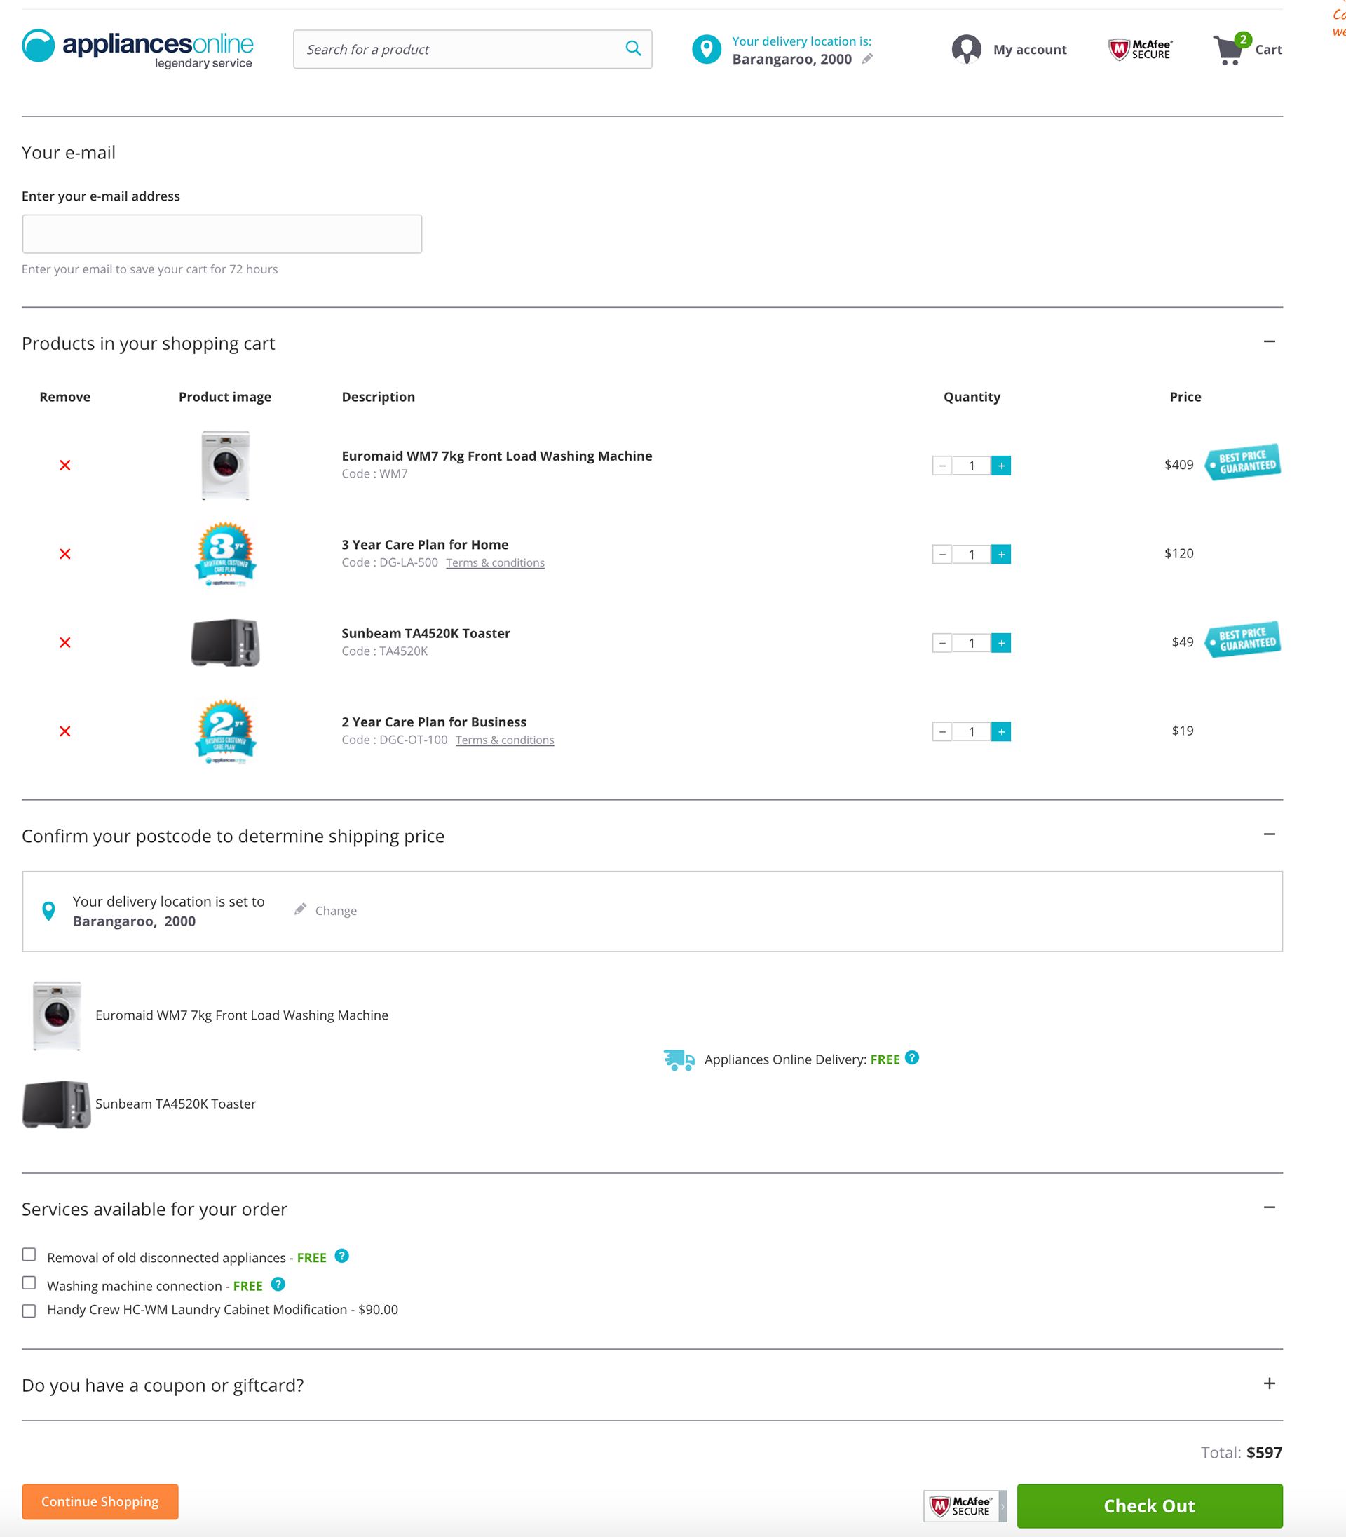Decrease 2 Year Care Plan quantity

(942, 732)
